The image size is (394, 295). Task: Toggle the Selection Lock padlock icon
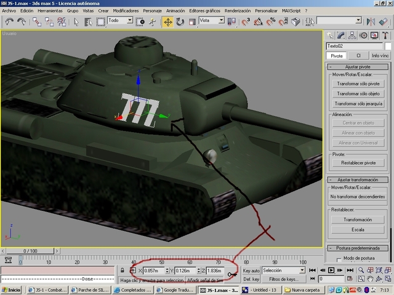(122, 270)
